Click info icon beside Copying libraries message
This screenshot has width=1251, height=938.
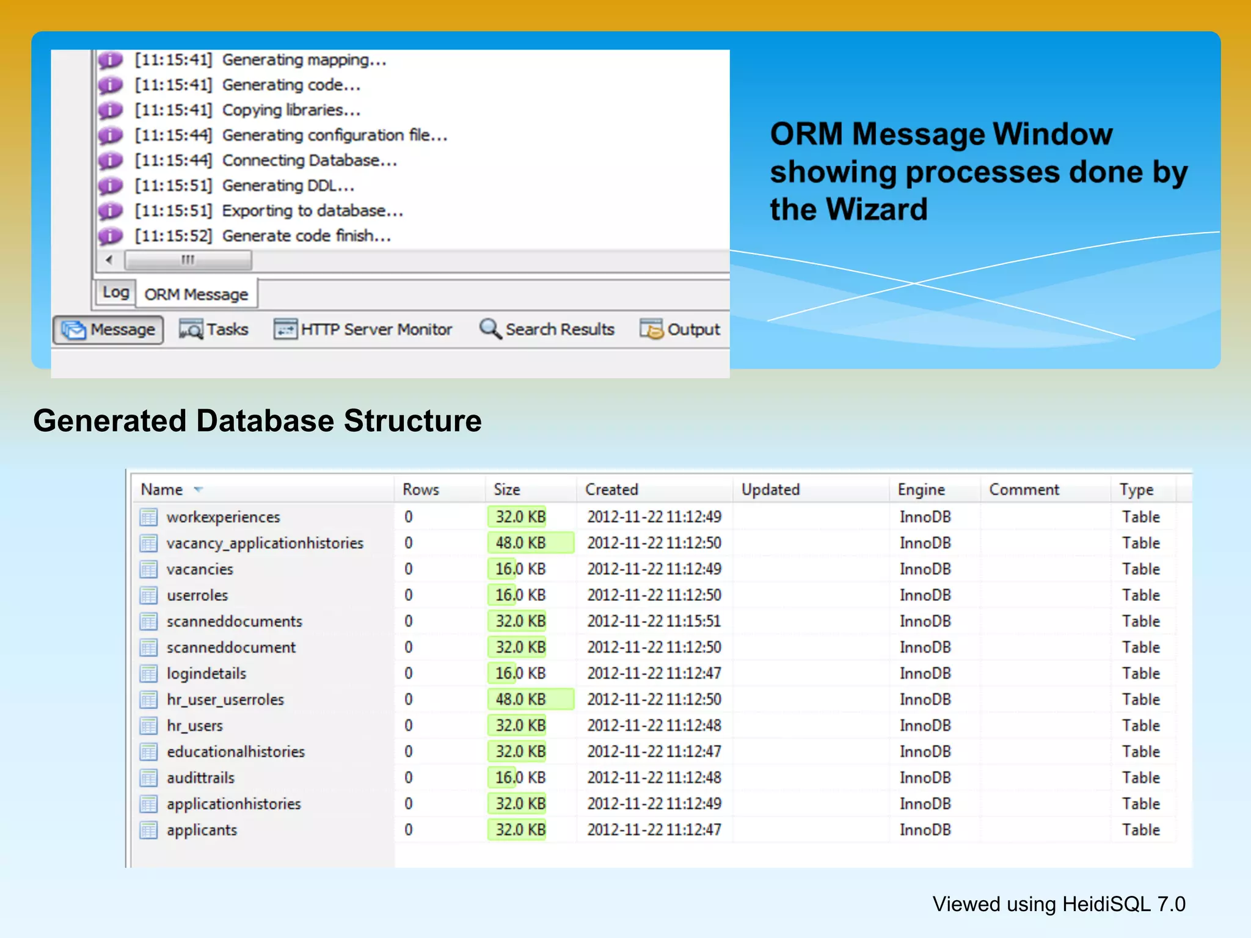[x=111, y=110]
